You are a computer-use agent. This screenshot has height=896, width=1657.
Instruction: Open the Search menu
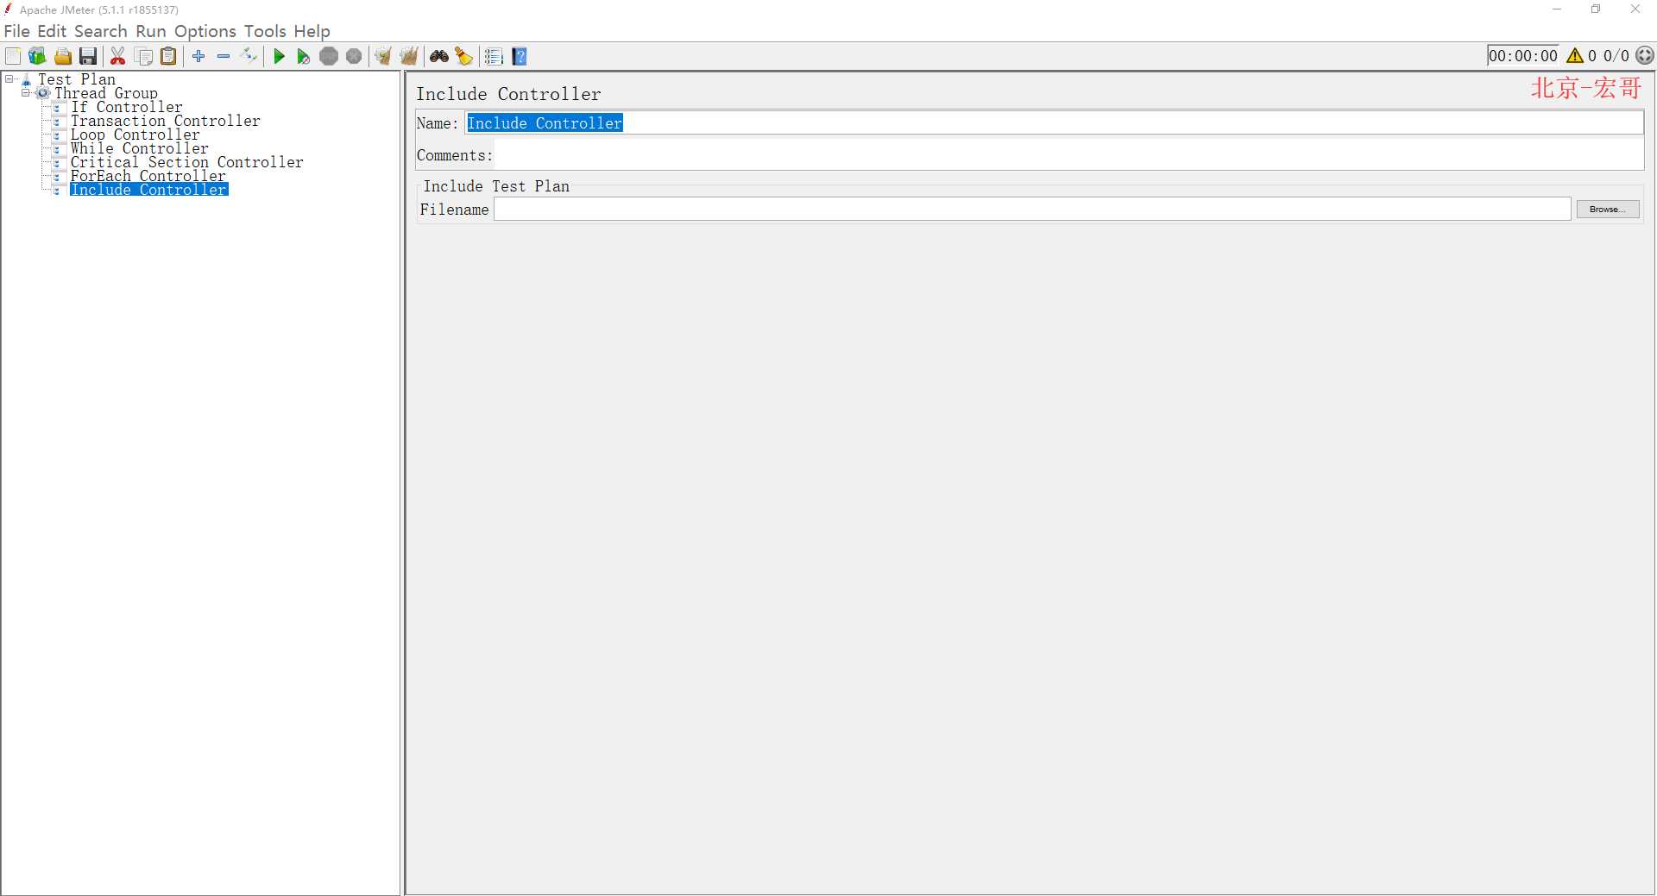coord(101,31)
